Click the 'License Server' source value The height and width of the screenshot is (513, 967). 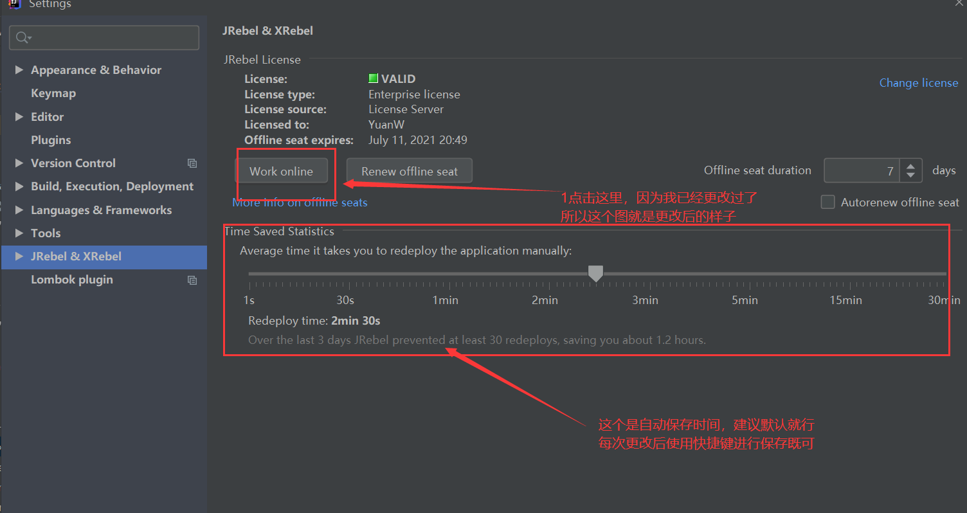(x=406, y=109)
